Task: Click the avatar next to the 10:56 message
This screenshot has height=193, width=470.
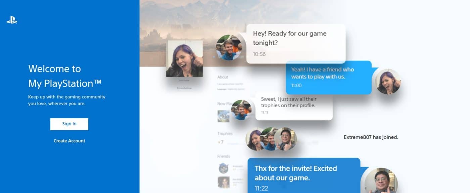Action: click(230, 46)
